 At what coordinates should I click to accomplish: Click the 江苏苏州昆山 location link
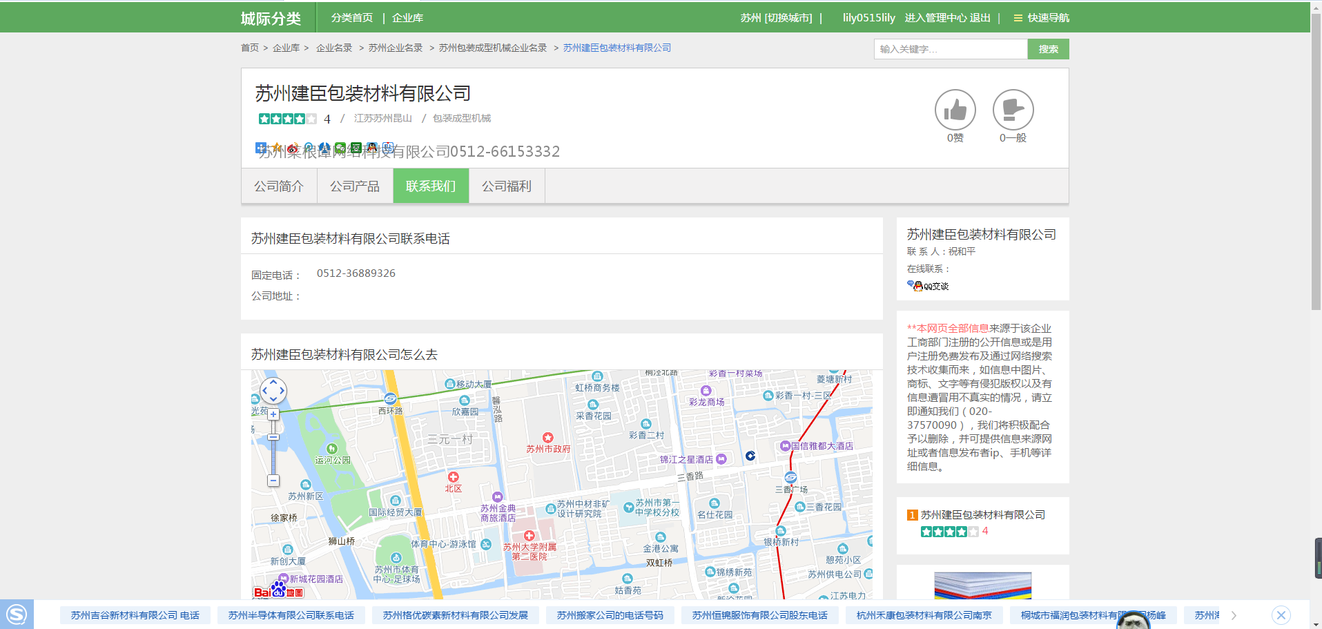pos(383,118)
